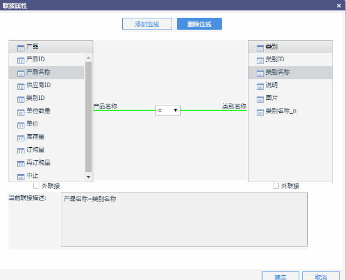346x280 pixels.
Task: Select the 供应商ID field
Action: 47,85
